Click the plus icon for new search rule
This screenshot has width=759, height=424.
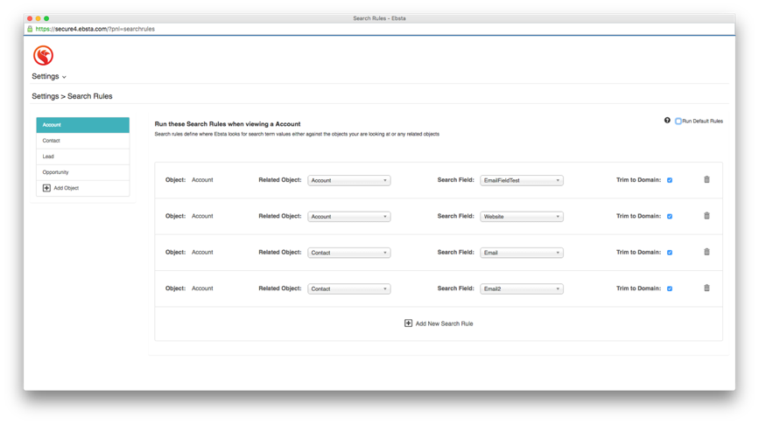click(x=408, y=323)
